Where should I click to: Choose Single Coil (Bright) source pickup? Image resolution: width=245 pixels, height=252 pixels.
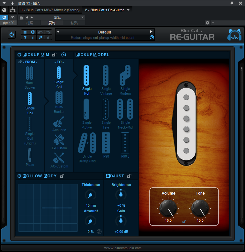tap(30, 131)
